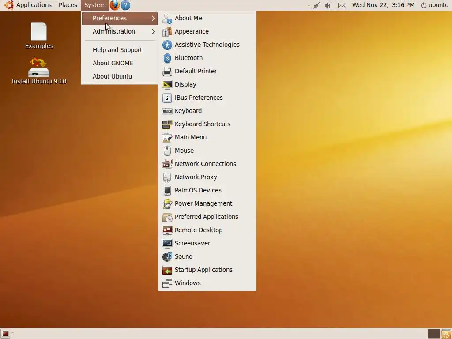Click the workspace switcher in bottom panel
The width and height of the screenshot is (452, 339).
click(x=433, y=334)
